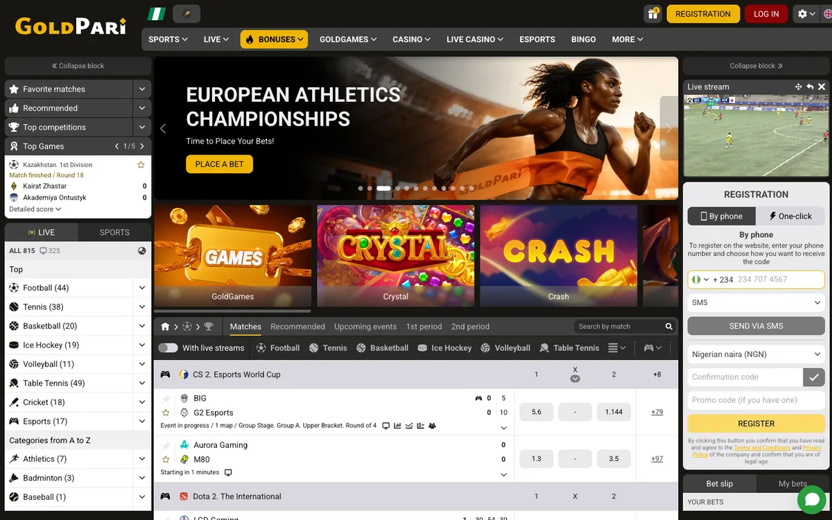Switch to Upcoming events tab
The image size is (832, 520).
(365, 327)
